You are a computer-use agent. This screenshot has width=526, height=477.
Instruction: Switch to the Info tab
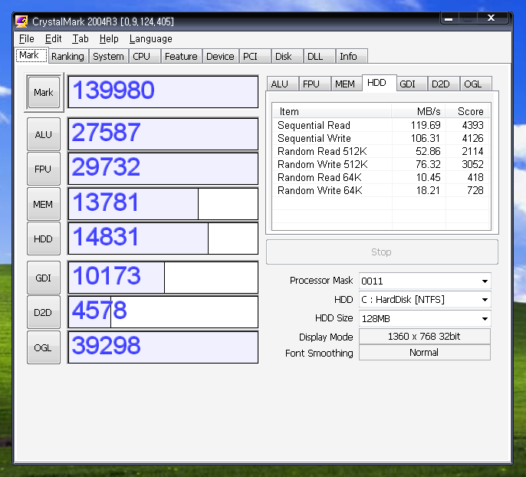(351, 56)
